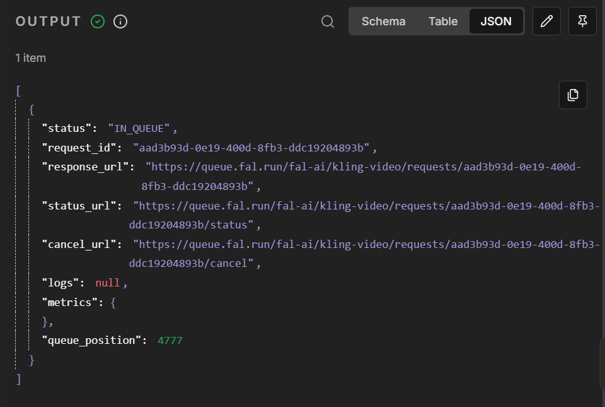Click the info icon beside OUTPUT
Screen dimensions: 605x407
click(120, 21)
